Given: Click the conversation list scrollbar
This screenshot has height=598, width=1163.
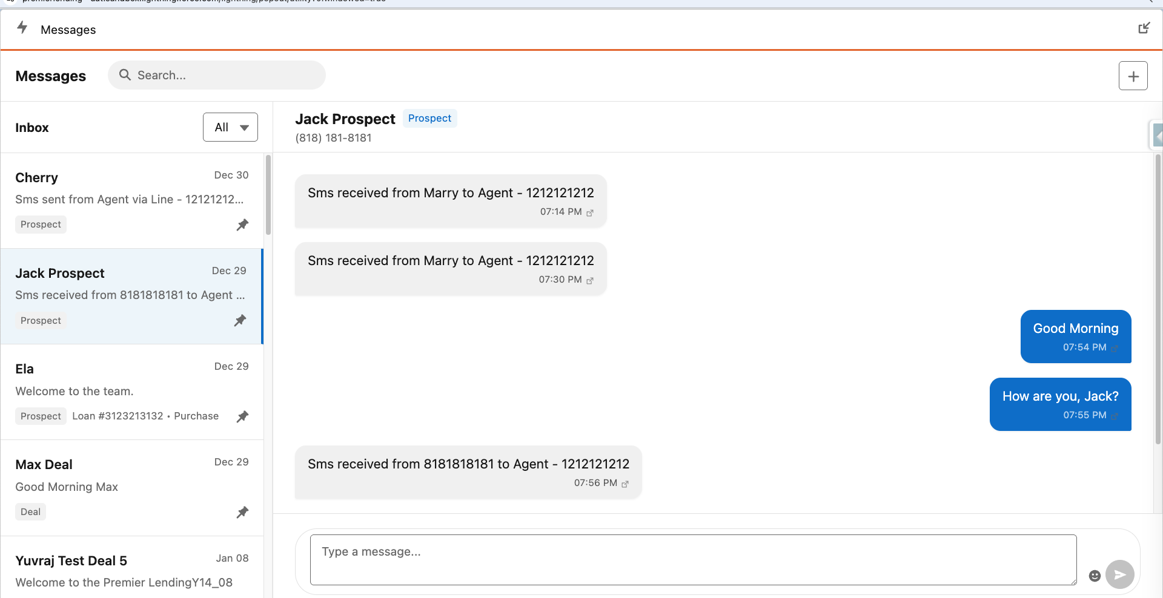Looking at the screenshot, I should [x=268, y=195].
